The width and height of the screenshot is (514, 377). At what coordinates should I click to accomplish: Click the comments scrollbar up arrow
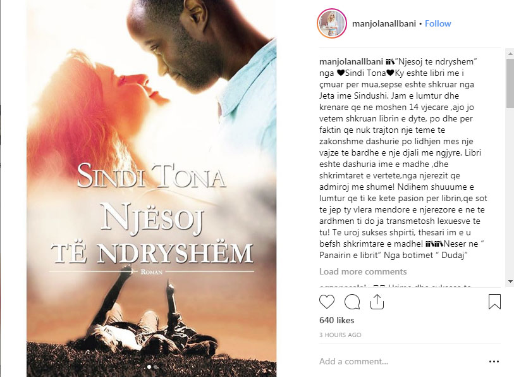click(510, 54)
